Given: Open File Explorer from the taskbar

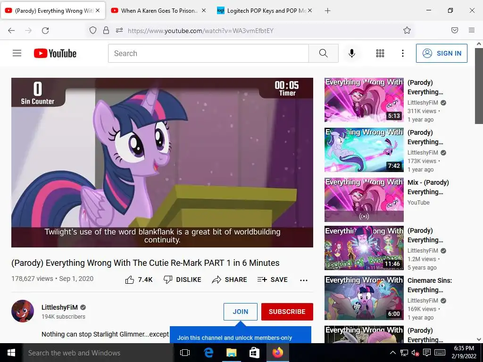Looking at the screenshot, I should (x=231, y=353).
